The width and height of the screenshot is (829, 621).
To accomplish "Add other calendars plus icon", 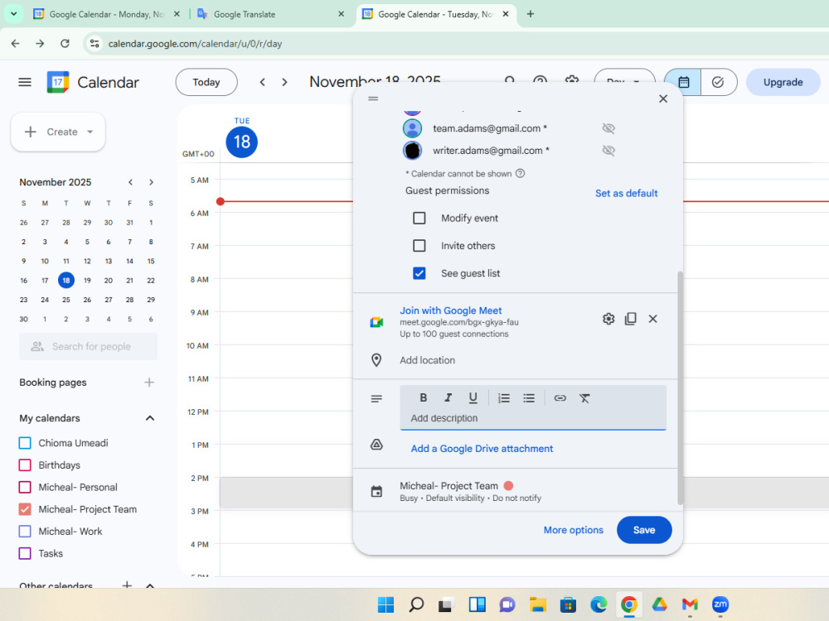I will coord(127,585).
